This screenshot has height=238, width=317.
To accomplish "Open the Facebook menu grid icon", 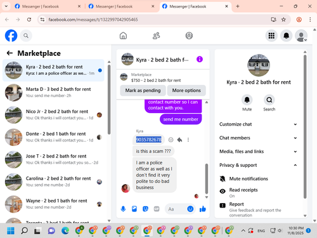I will [x=271, y=36].
